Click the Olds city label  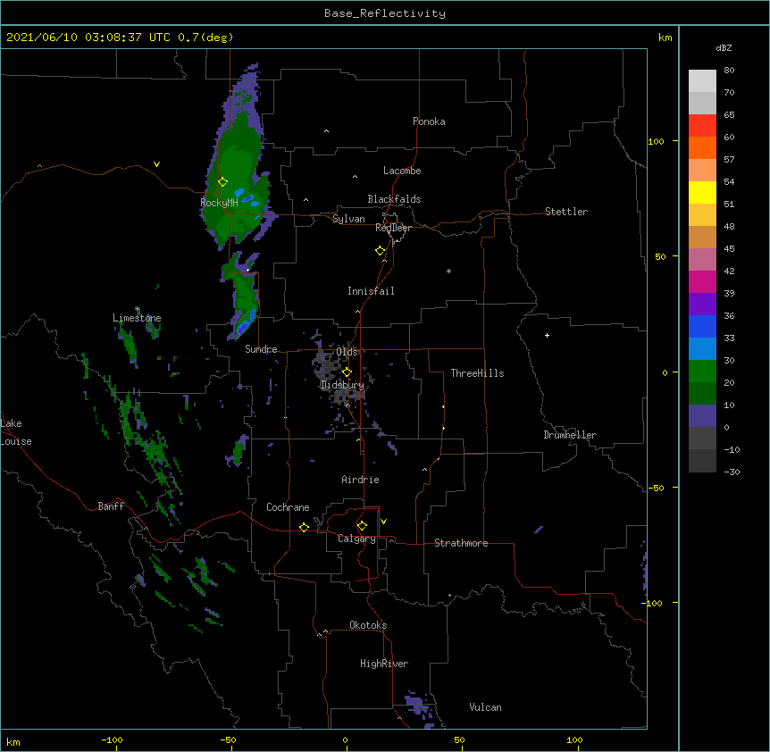coord(347,352)
